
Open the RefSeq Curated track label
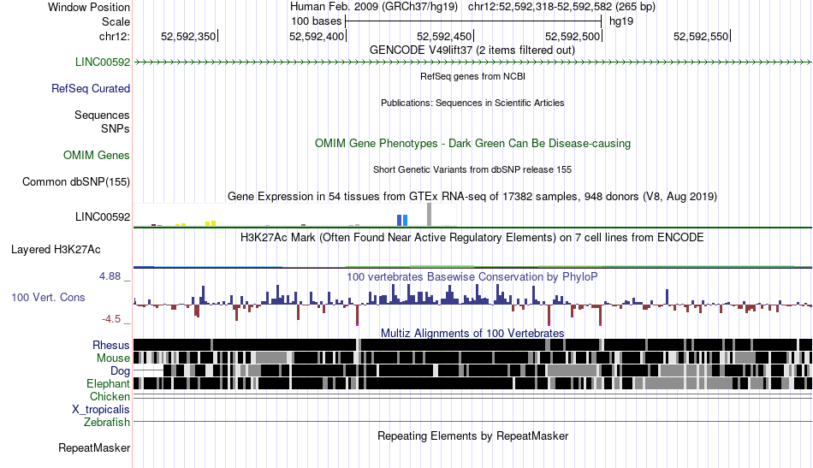[91, 89]
